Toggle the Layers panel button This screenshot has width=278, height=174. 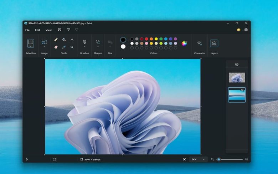click(214, 43)
